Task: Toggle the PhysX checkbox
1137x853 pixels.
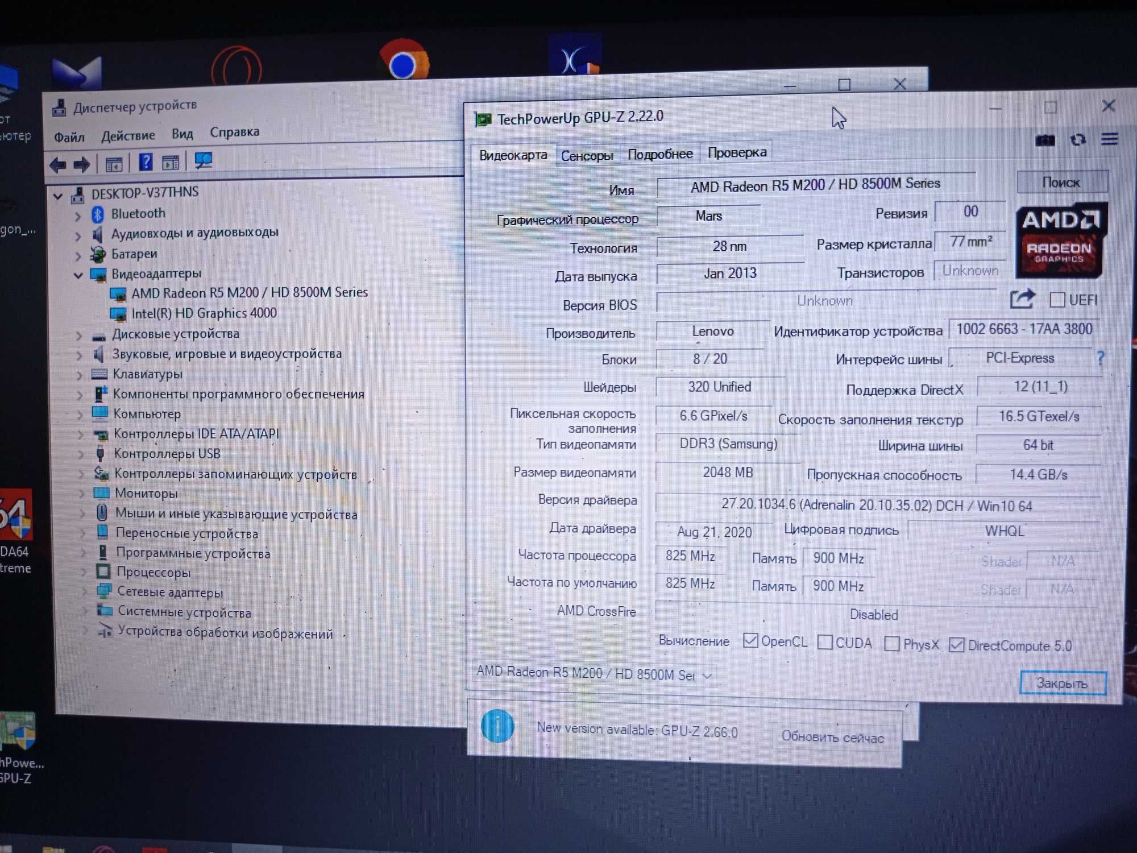Action: pos(892,644)
